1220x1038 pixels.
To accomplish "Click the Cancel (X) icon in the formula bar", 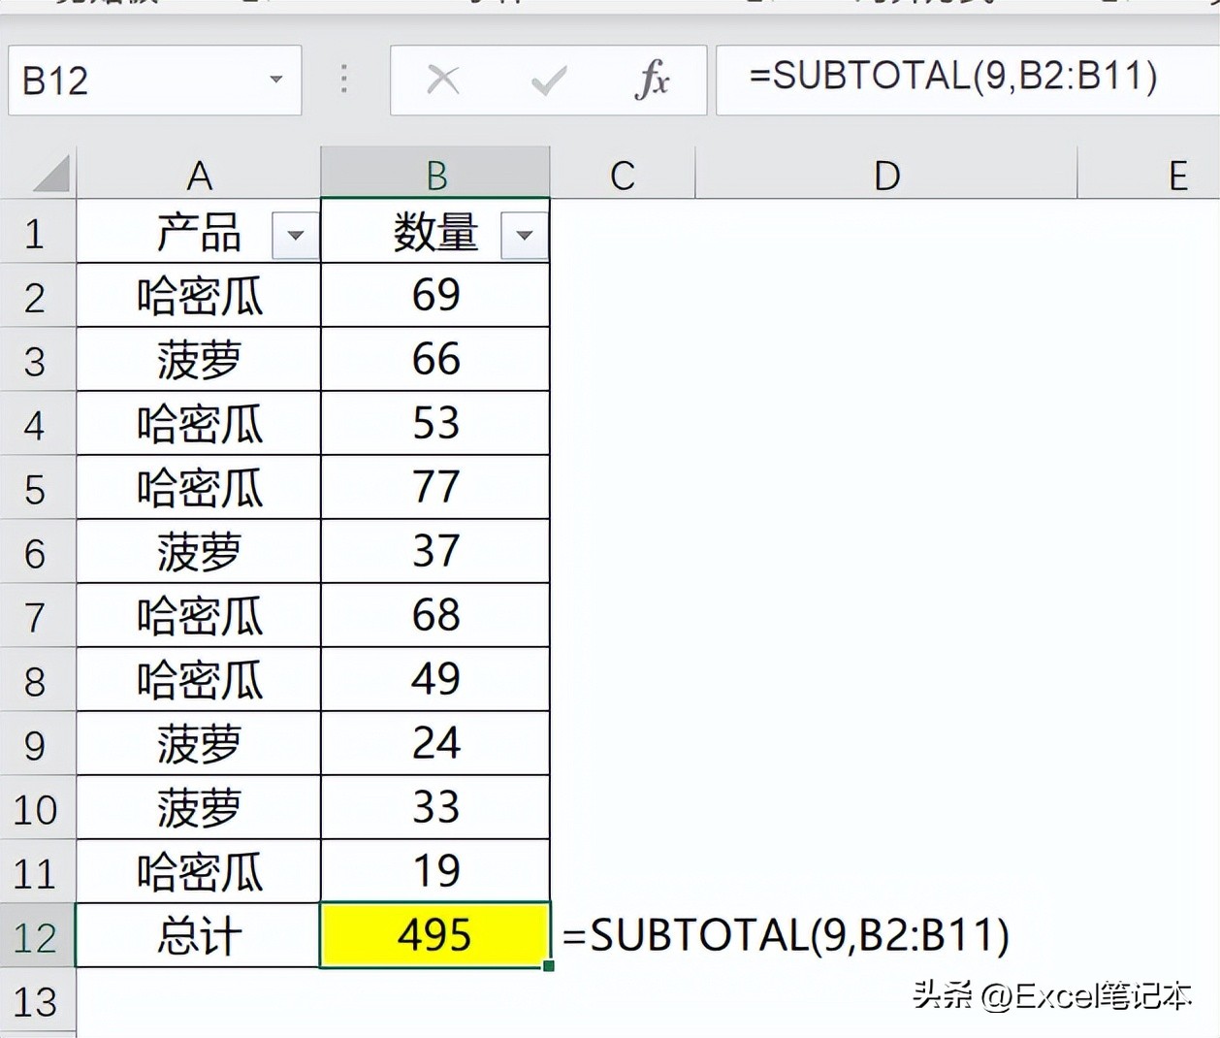I will [x=443, y=80].
